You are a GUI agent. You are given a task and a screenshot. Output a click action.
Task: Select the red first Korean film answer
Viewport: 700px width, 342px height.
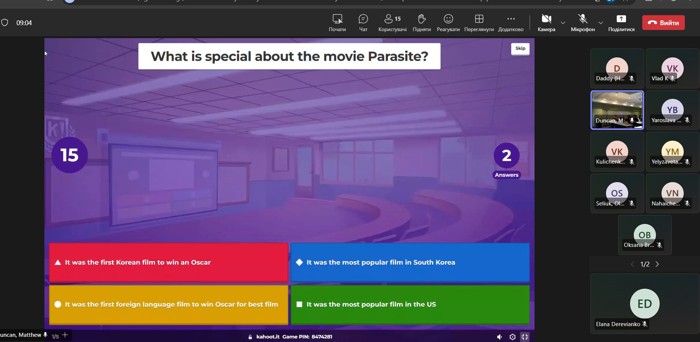pos(168,262)
